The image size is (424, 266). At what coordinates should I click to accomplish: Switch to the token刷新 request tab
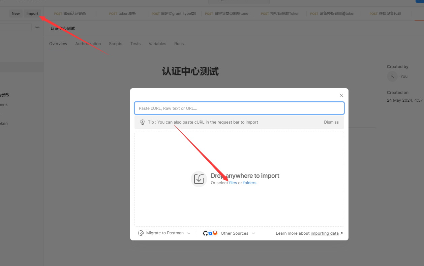123,13
